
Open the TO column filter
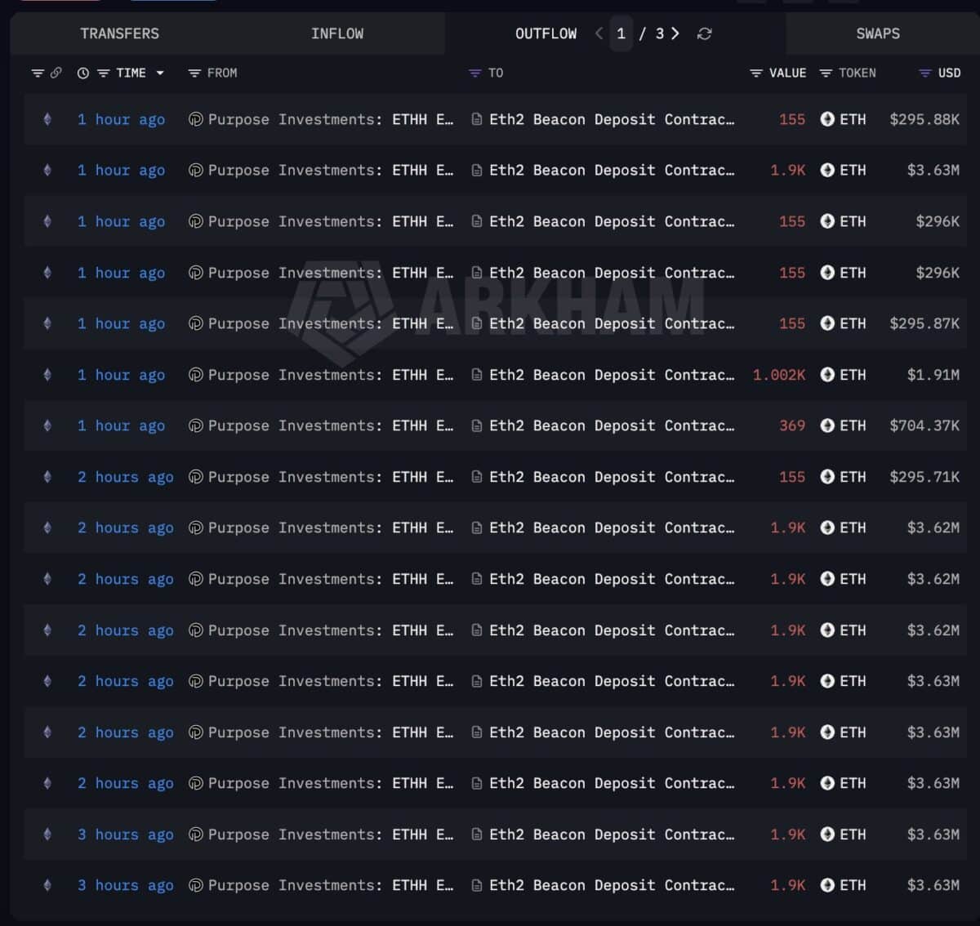(475, 73)
